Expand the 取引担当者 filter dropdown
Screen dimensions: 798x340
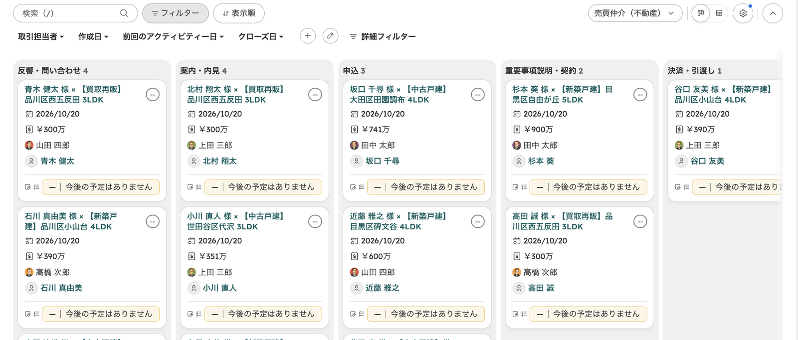(x=41, y=36)
